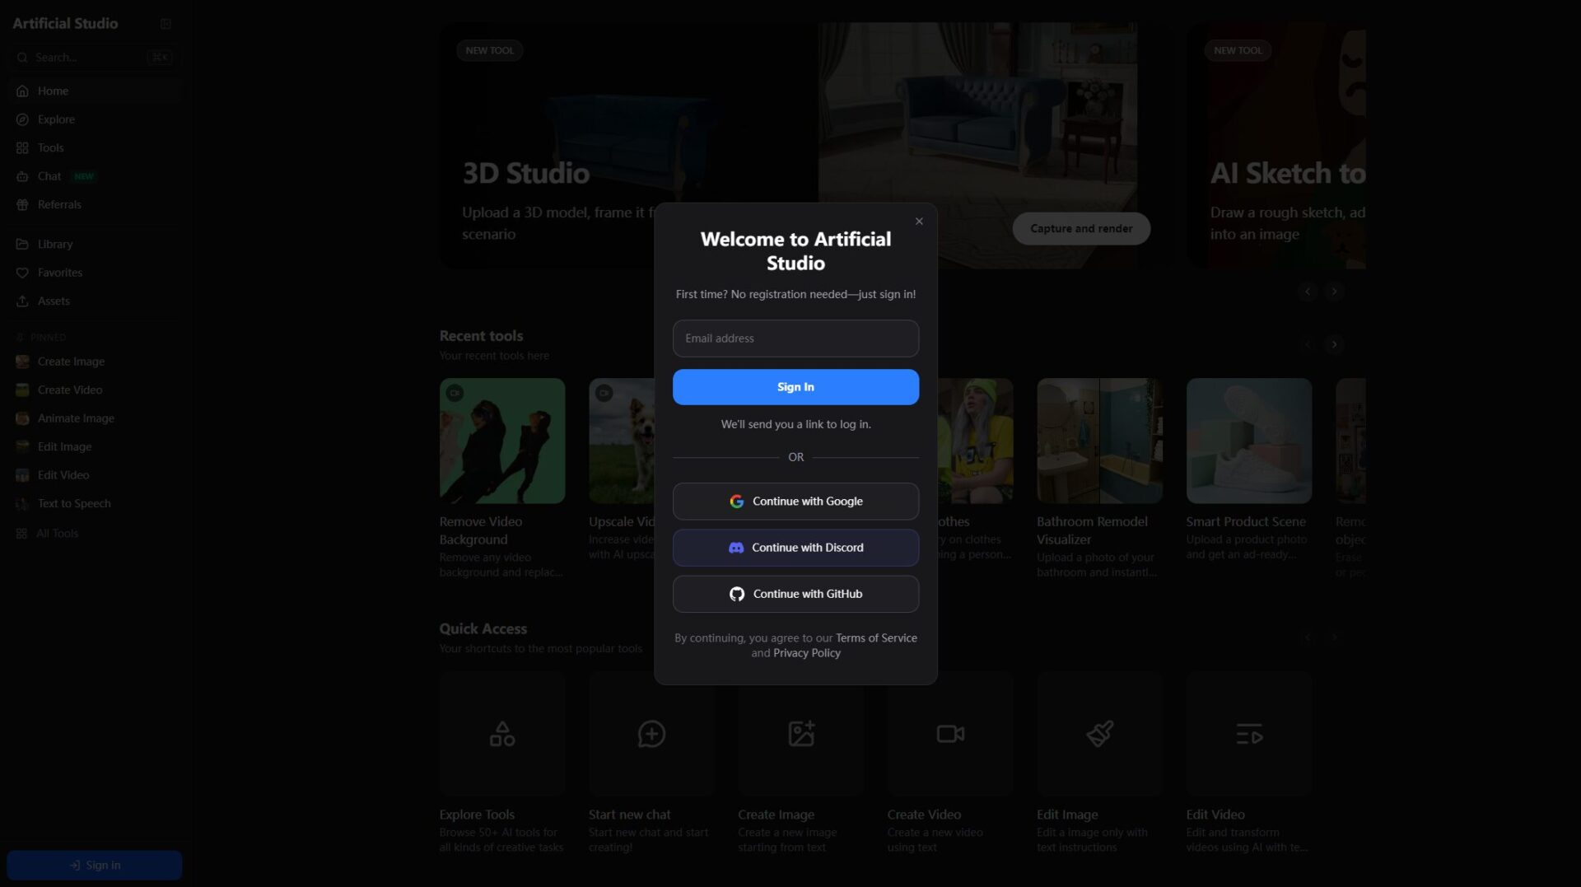Open the Terms of Service link
The height and width of the screenshot is (887, 1581).
pos(875,637)
